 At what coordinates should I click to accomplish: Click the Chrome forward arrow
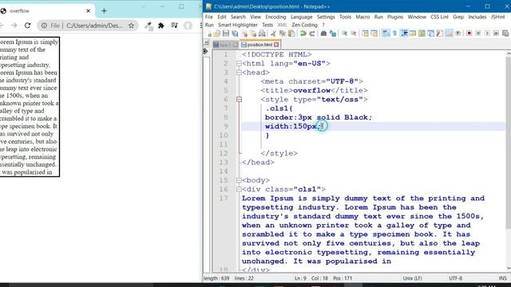(x=14, y=26)
